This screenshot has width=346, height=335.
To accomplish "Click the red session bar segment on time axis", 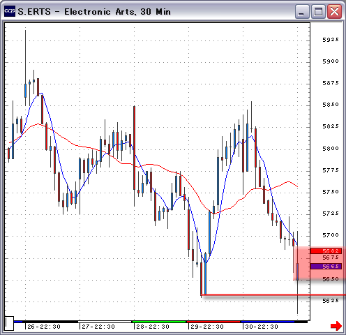I will click(x=213, y=322).
